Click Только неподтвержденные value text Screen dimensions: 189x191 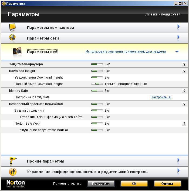126,84
